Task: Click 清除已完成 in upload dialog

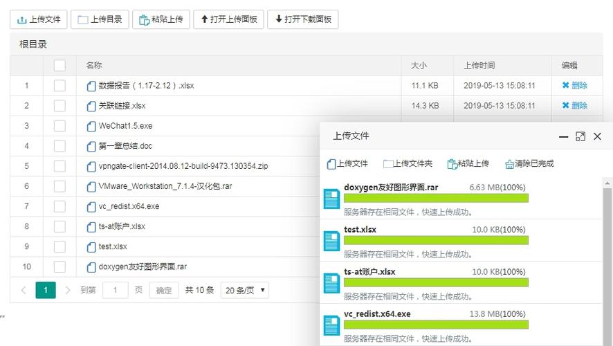Action: click(x=529, y=164)
